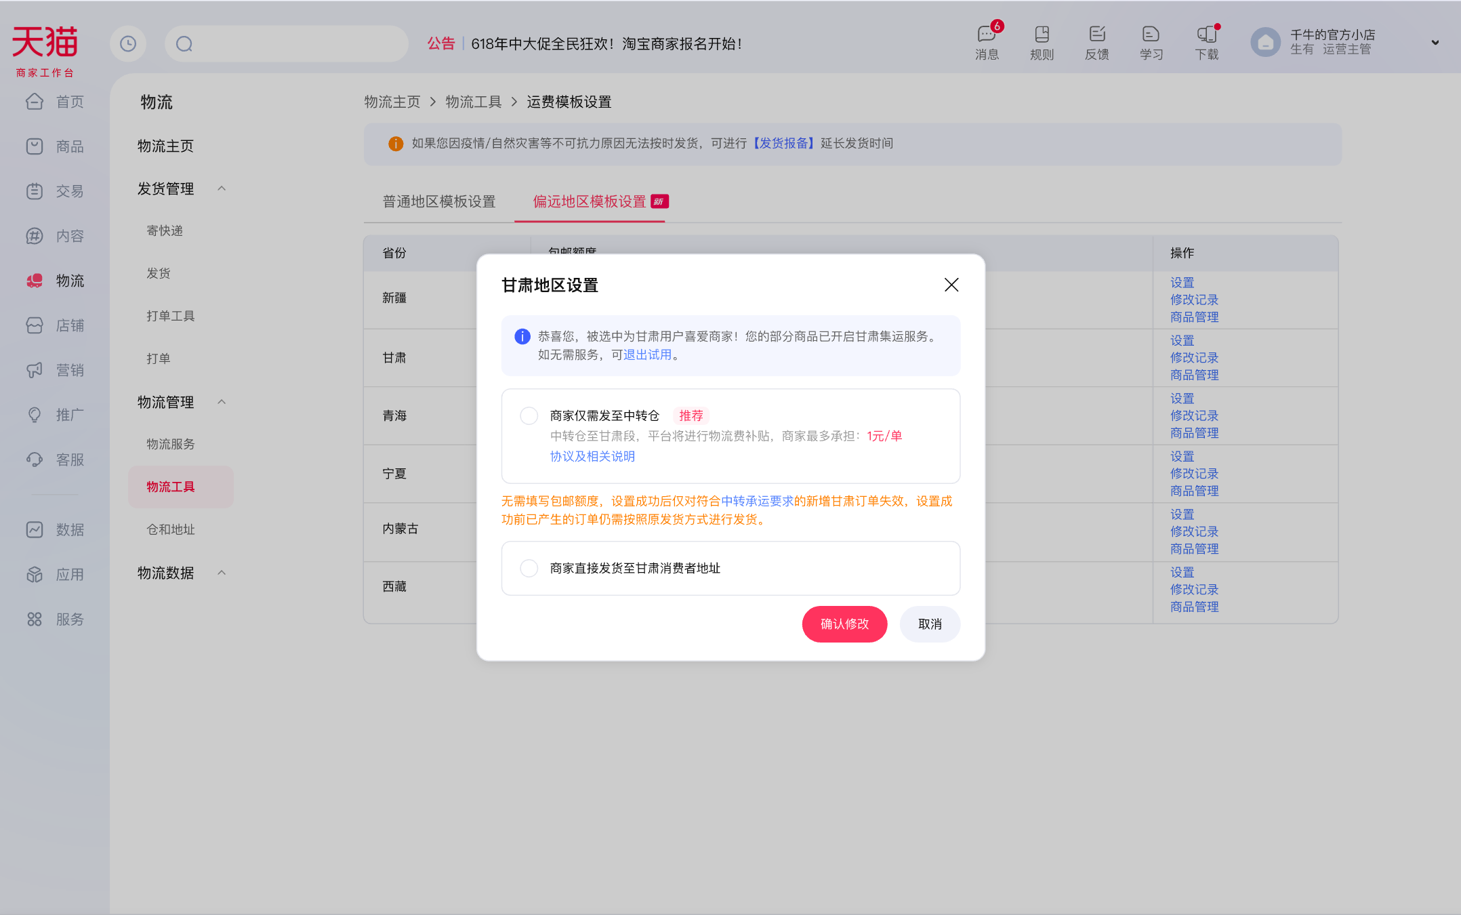Click the 学习 learning icon
This screenshot has height=915, width=1461.
point(1151,42)
